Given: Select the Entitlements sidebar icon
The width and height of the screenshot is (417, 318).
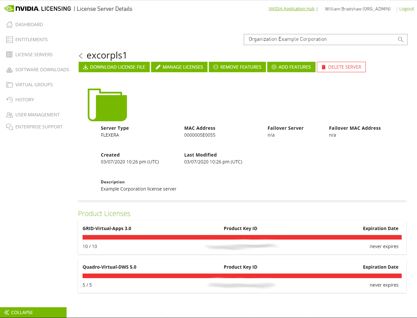Looking at the screenshot, I should 9,39.
